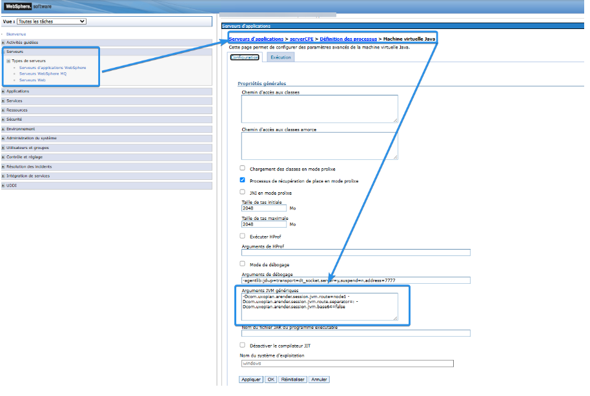Check the Exécuter HProf checkbox
590x396 pixels.
pos(242,236)
